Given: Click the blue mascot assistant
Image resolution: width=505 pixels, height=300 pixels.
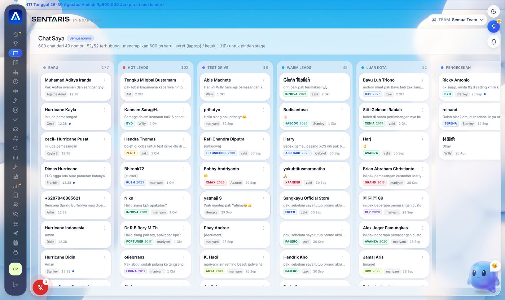Looking at the screenshot, I should [x=483, y=277].
